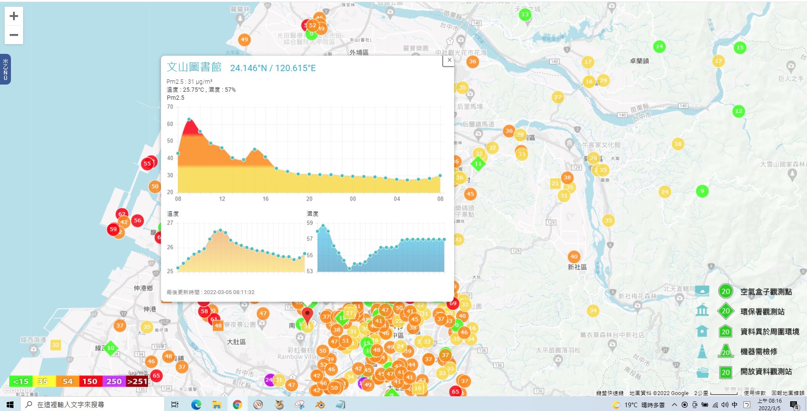
Task: Toggle 空氣盒子觀測點 layer icon in legend
Action: [702, 291]
